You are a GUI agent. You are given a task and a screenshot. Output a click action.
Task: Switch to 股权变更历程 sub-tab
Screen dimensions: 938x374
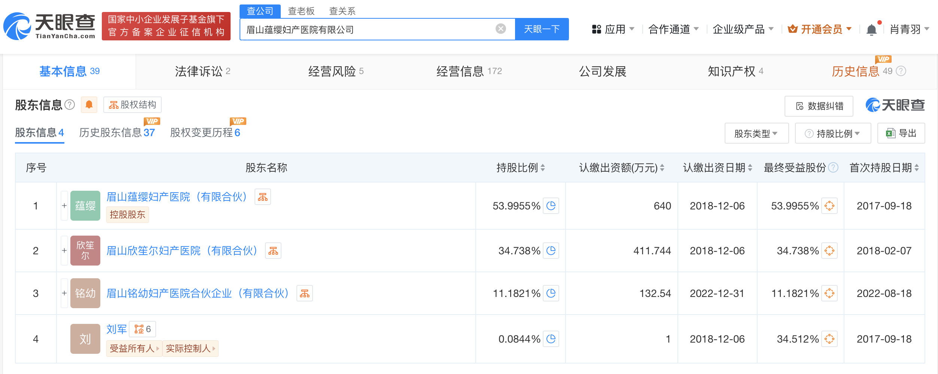point(205,133)
